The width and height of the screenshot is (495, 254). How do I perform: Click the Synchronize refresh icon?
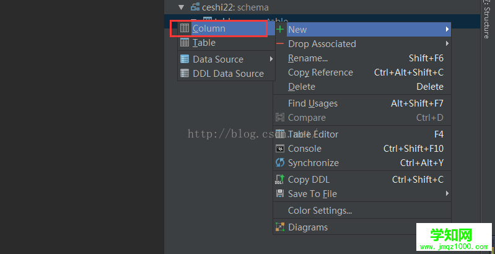[280, 162]
